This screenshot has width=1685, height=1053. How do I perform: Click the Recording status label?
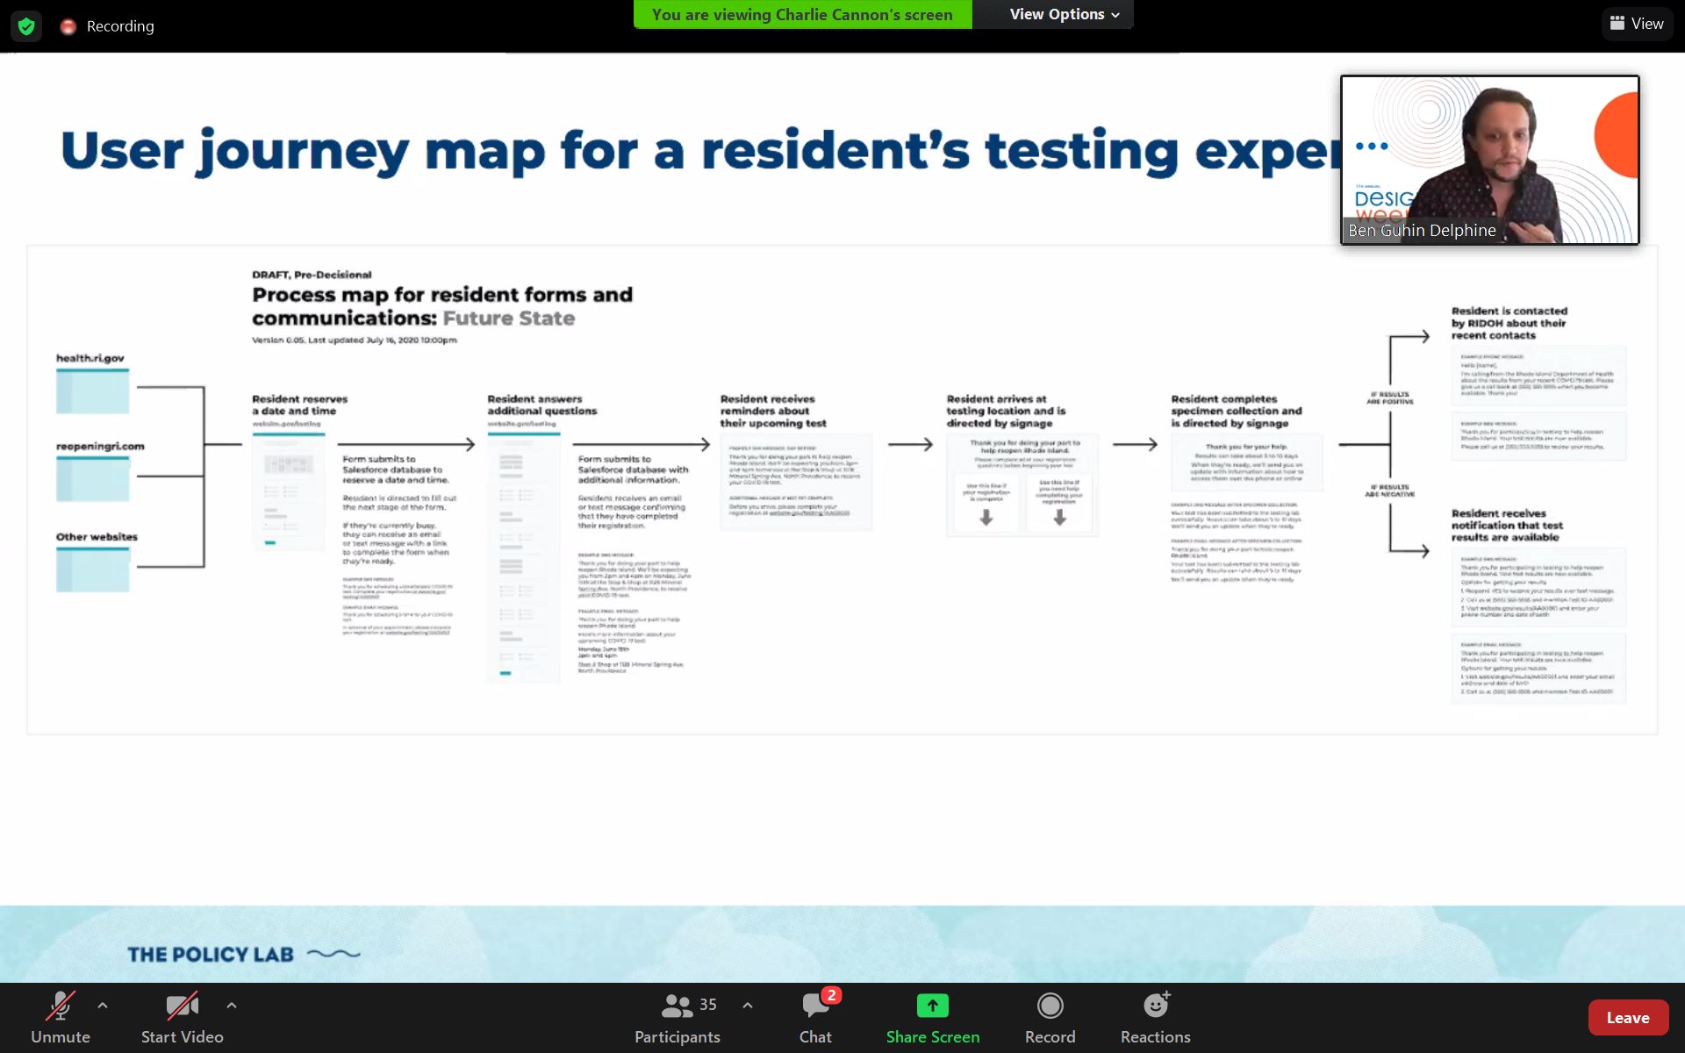point(120,26)
